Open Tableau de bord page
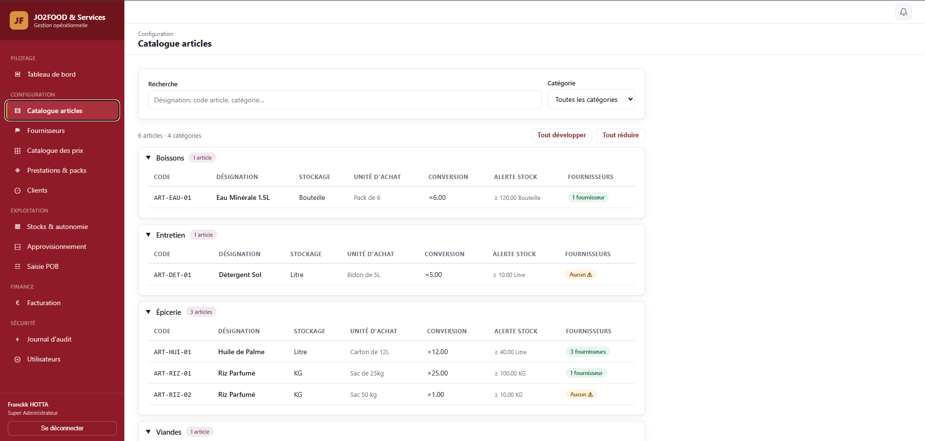This screenshot has width=925, height=441. point(62,74)
